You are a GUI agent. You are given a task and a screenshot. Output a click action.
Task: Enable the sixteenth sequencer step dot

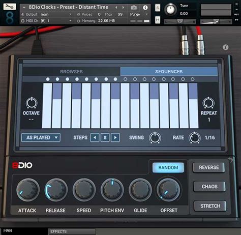click(x=193, y=79)
